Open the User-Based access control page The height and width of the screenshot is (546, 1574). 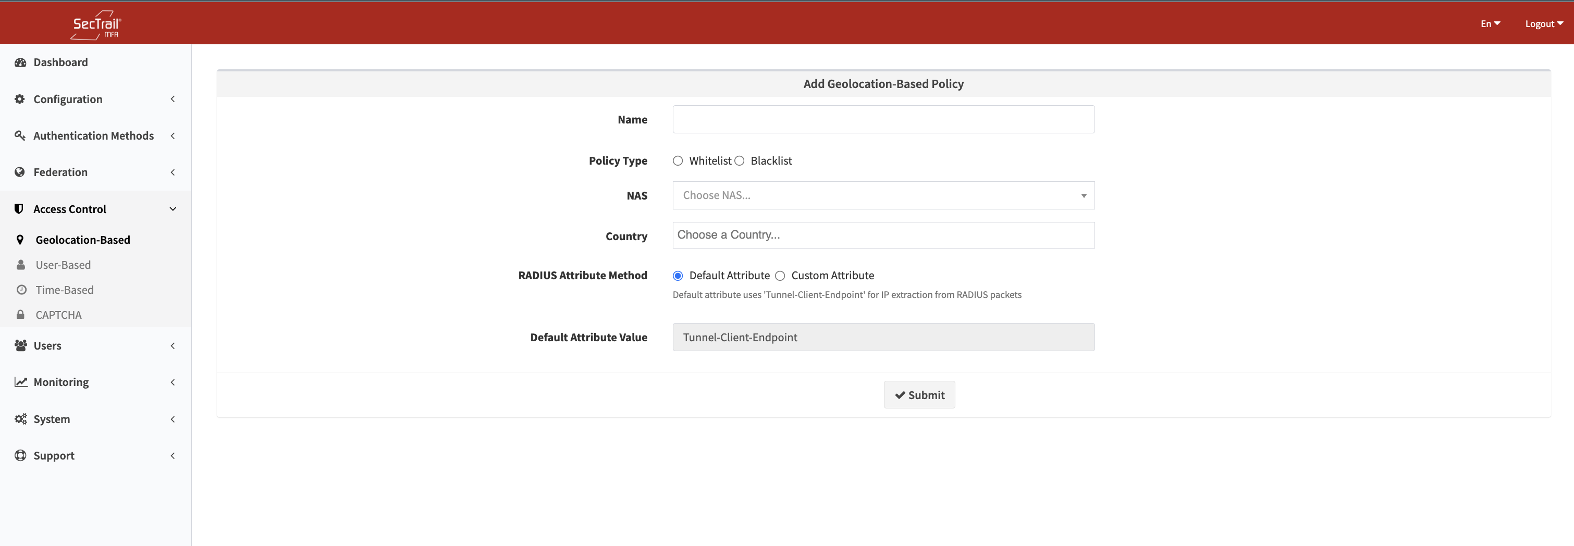tap(63, 265)
